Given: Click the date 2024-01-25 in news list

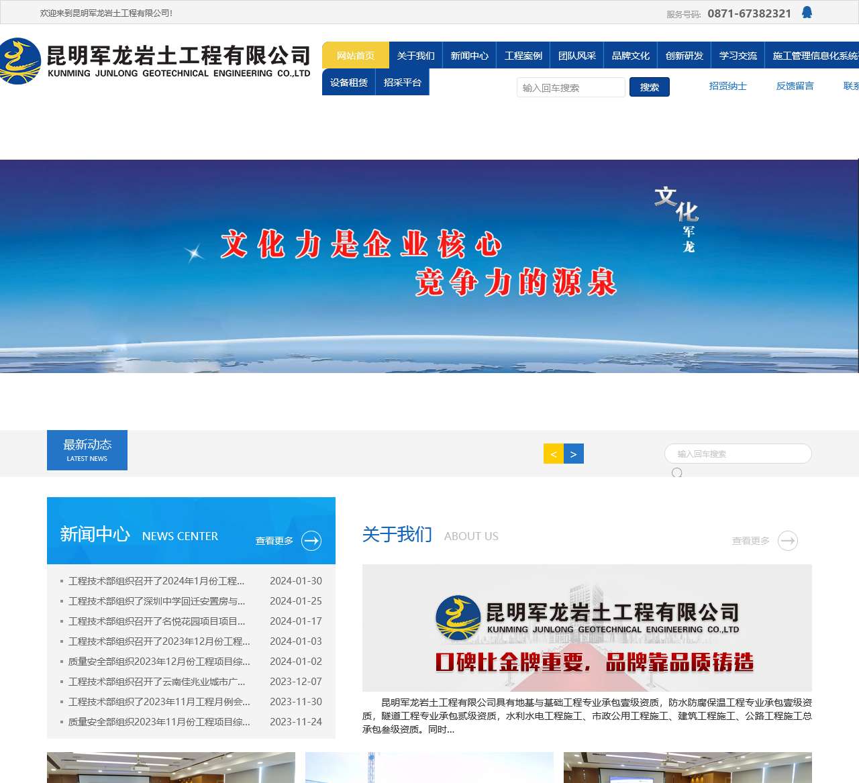Looking at the screenshot, I should (296, 601).
